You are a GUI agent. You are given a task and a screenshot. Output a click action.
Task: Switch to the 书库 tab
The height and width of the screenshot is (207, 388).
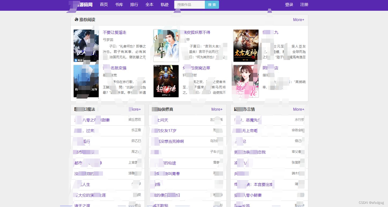click(119, 5)
